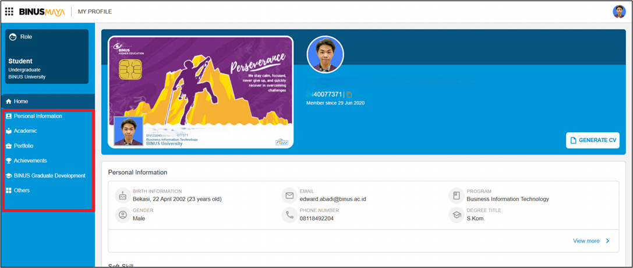The height and width of the screenshot is (268, 633).
Task: Click the View more chevron arrow
Action: click(x=607, y=241)
